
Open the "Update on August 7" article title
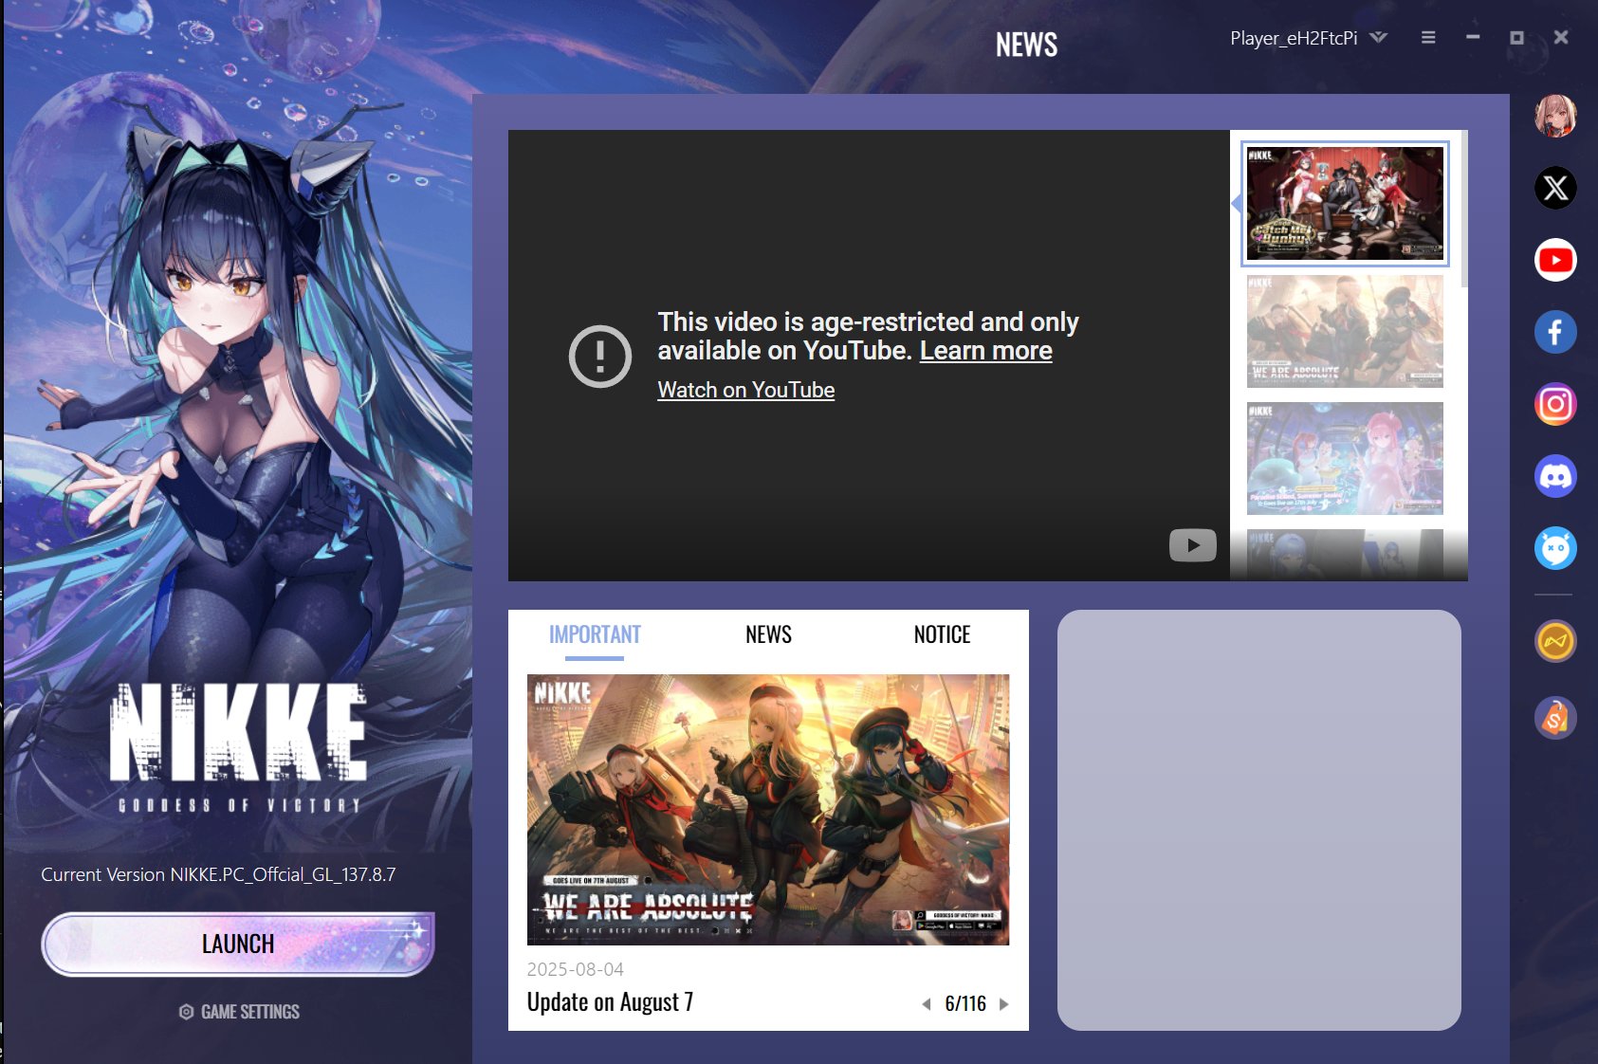610,1002
